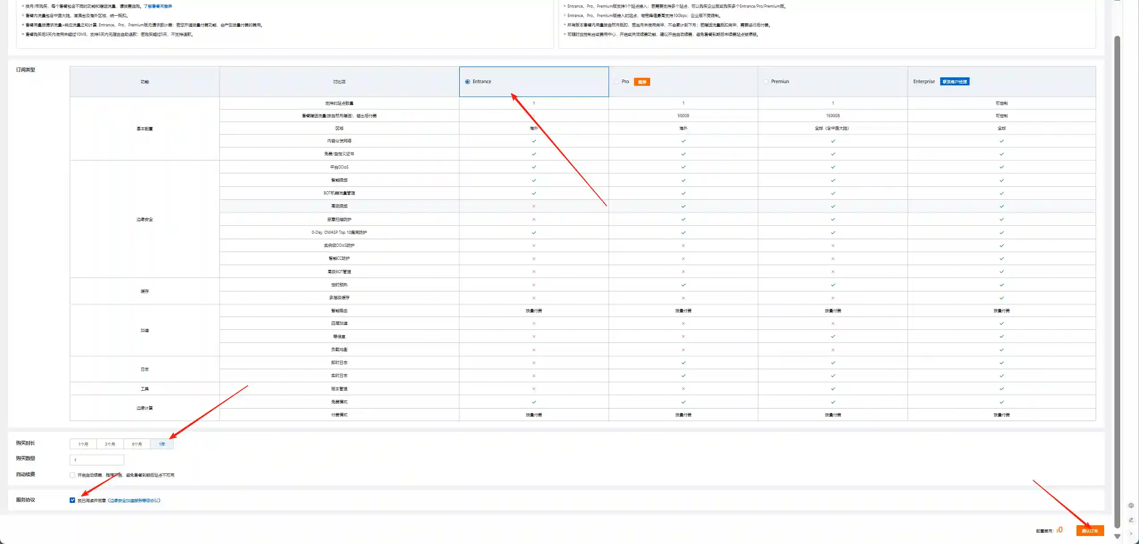Click the orange 确认订单 confirm order button
The width and height of the screenshot is (1139, 544).
coord(1089,531)
